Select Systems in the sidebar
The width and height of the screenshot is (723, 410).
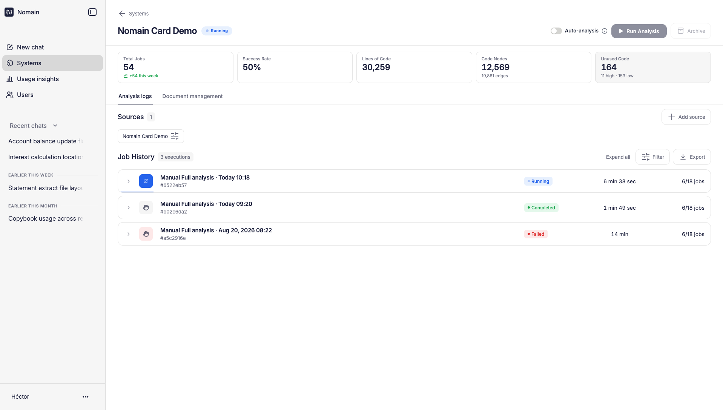click(x=52, y=63)
